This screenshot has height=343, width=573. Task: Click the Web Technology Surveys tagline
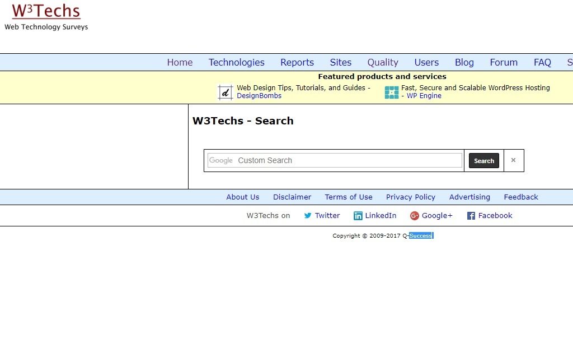click(x=46, y=27)
